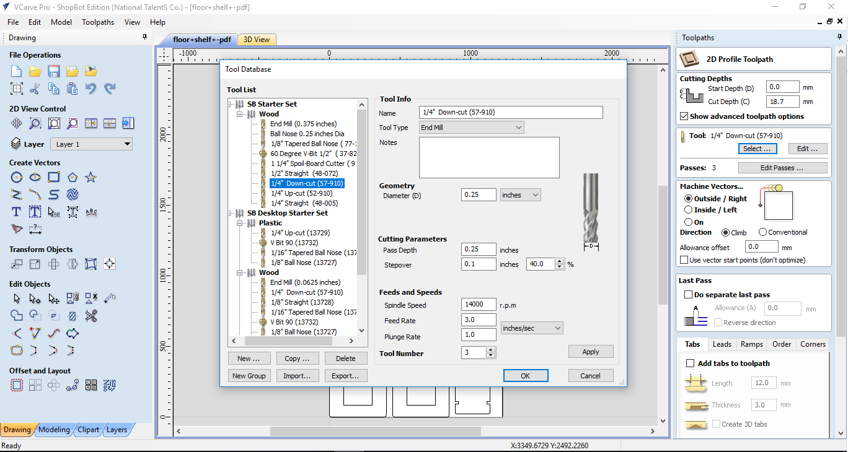Viewport: 848px width, 452px height.
Task: Click the Trace Bitmap bird icon
Action: (x=17, y=229)
